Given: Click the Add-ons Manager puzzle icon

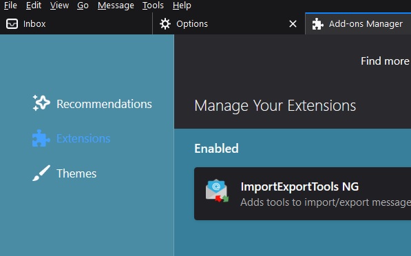Looking at the screenshot, I should 317,24.
